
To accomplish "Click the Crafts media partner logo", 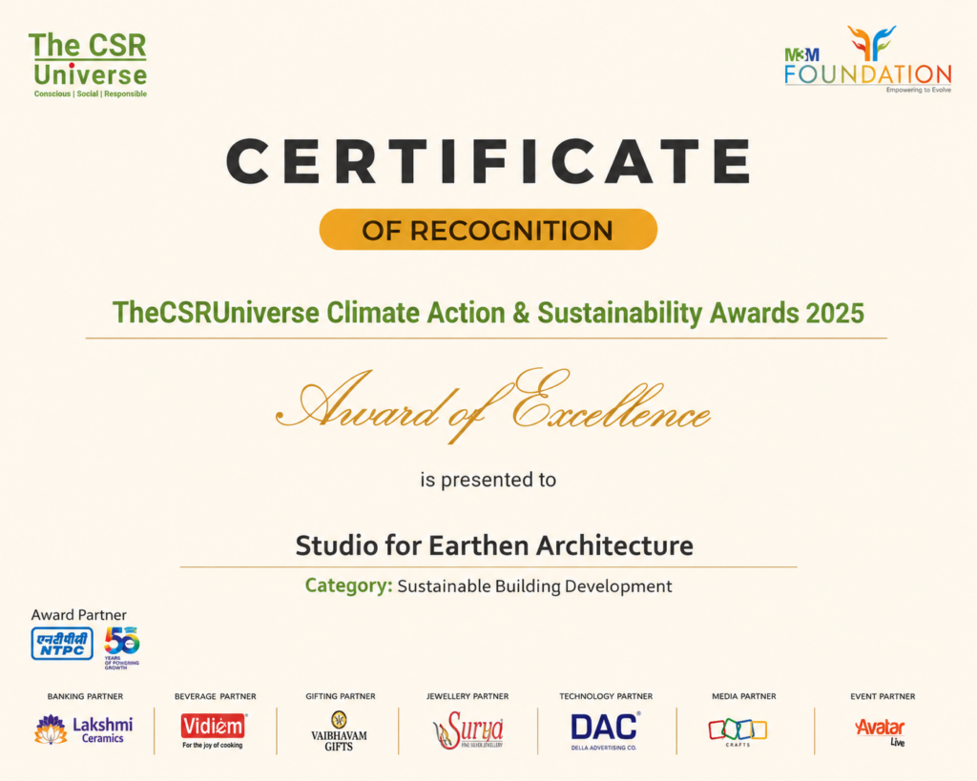I will 738,732.
